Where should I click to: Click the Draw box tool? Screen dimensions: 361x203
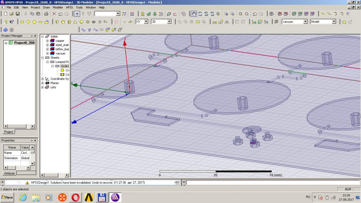(x=57, y=22)
